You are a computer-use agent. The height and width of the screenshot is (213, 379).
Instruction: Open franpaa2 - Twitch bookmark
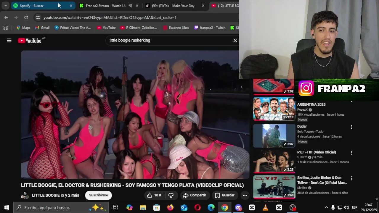[x=210, y=28]
